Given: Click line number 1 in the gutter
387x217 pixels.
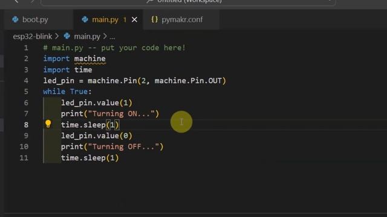Looking at the screenshot, I should pos(26,48).
